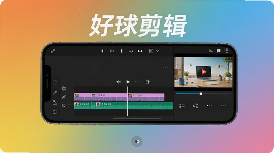Select the pencil edit tool beside purple track

[64, 96]
